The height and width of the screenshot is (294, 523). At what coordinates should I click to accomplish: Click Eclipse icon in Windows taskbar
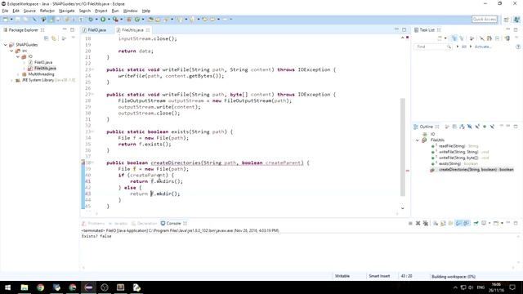[x=88, y=287]
